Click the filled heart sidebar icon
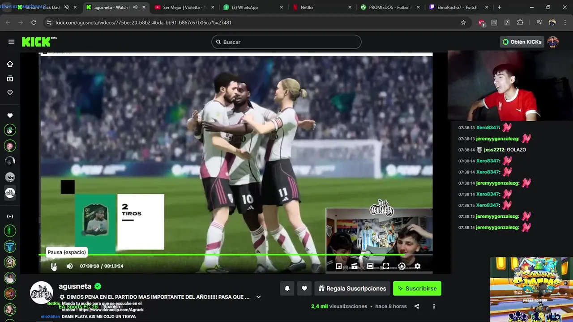Image resolution: width=573 pixels, height=322 pixels. pos(10,115)
